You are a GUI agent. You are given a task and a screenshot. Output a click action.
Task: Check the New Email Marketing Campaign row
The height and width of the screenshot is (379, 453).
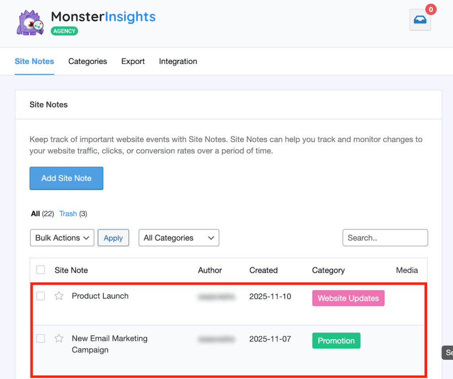click(x=40, y=338)
